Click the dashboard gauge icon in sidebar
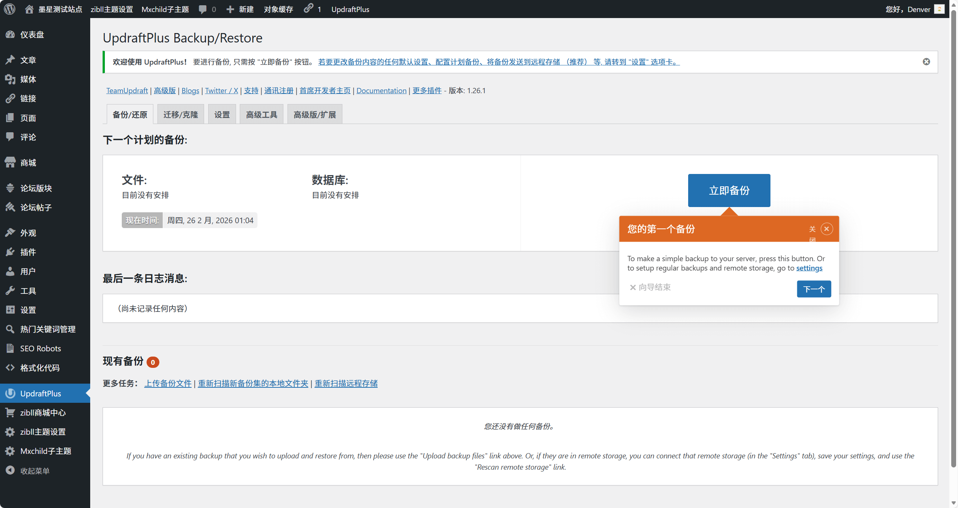Screen dimensions: 958x508 tap(10, 35)
